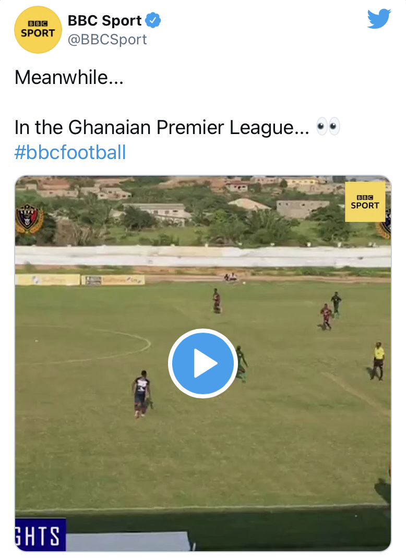Image resolution: width=406 pixels, height=558 pixels.
Task: Click the centre circle marking on the pitch
Action: pos(142,343)
